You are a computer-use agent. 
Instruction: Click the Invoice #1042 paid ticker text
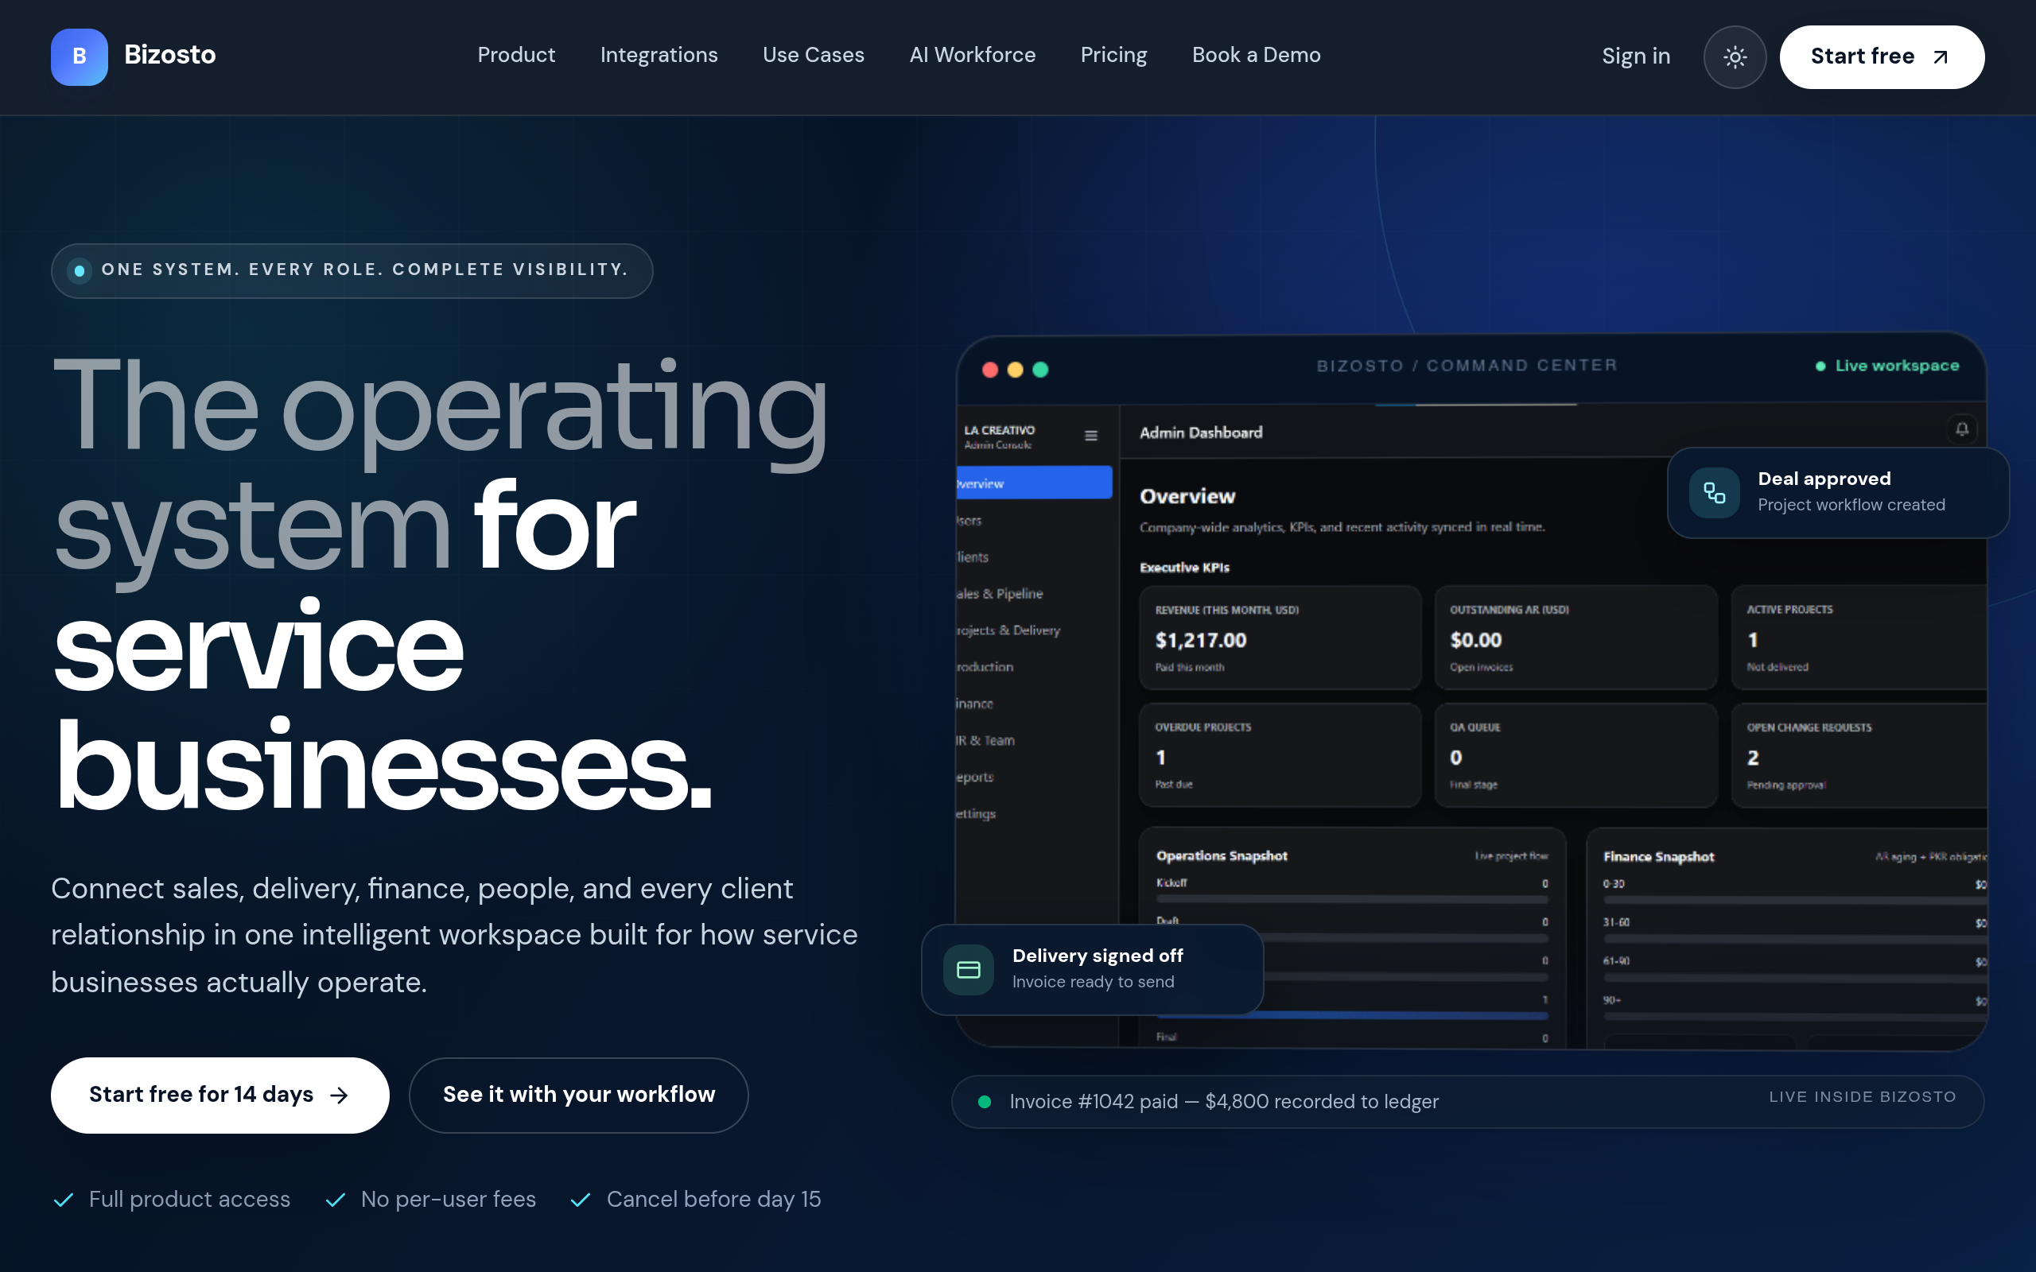pyautogui.click(x=1224, y=1101)
